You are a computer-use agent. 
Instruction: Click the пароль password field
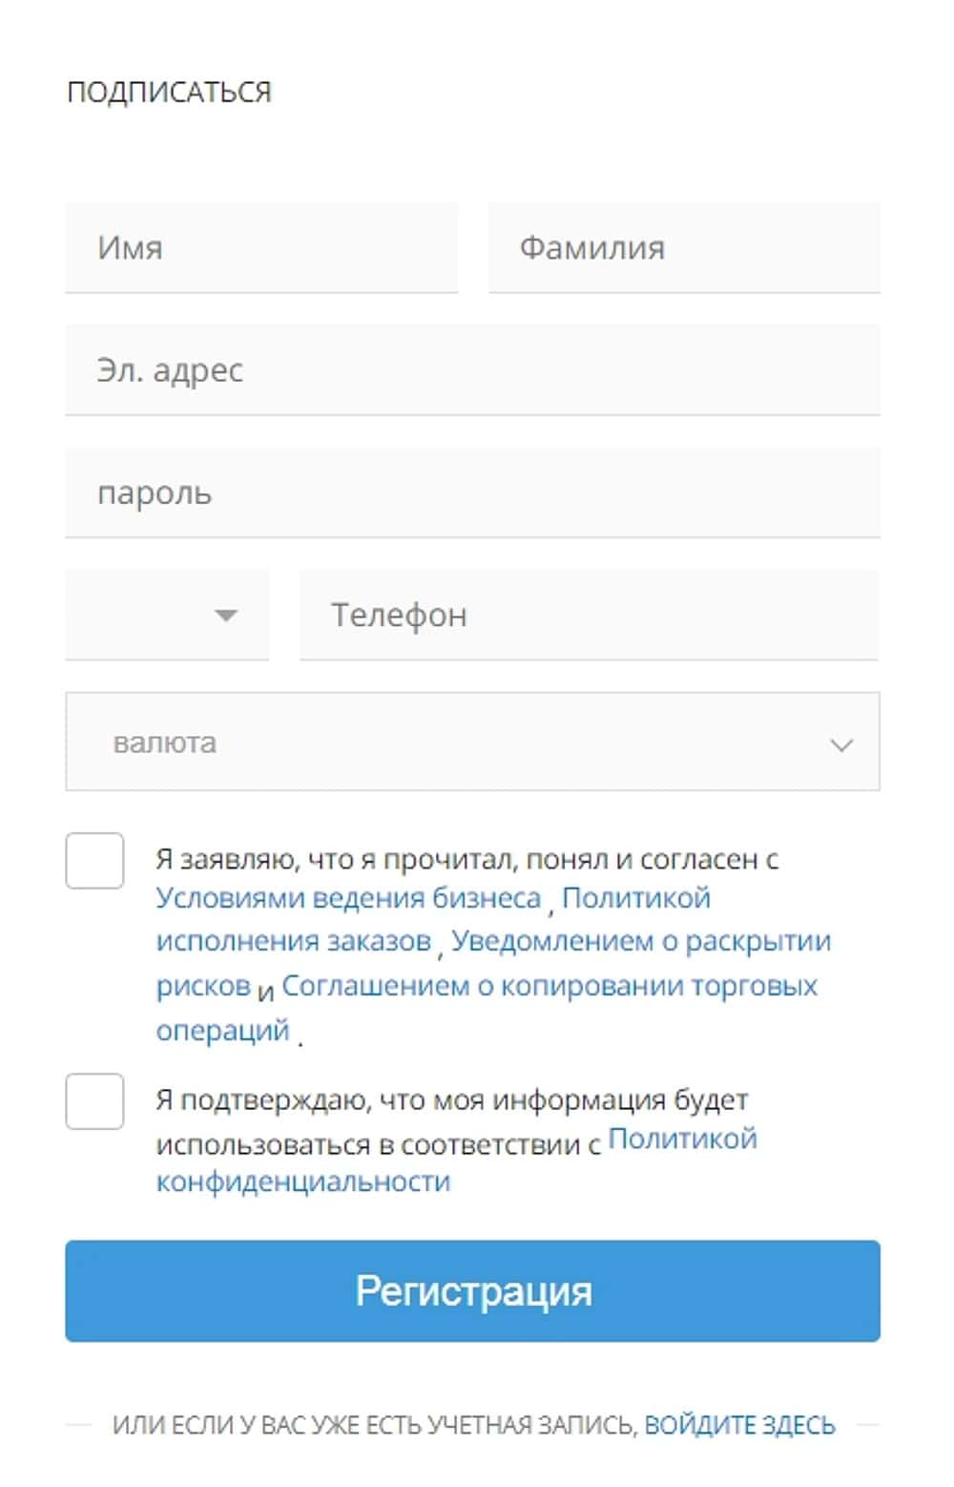point(472,493)
